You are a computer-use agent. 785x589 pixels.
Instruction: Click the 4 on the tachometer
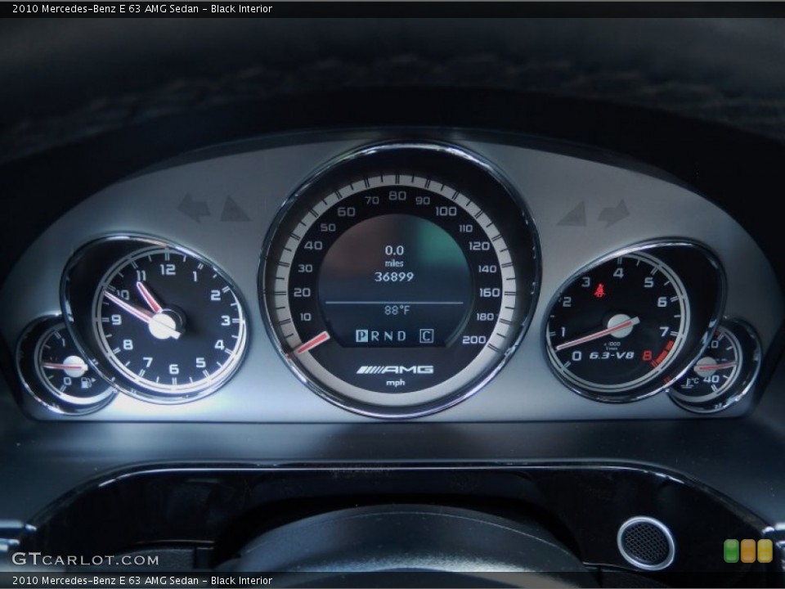pos(618,273)
